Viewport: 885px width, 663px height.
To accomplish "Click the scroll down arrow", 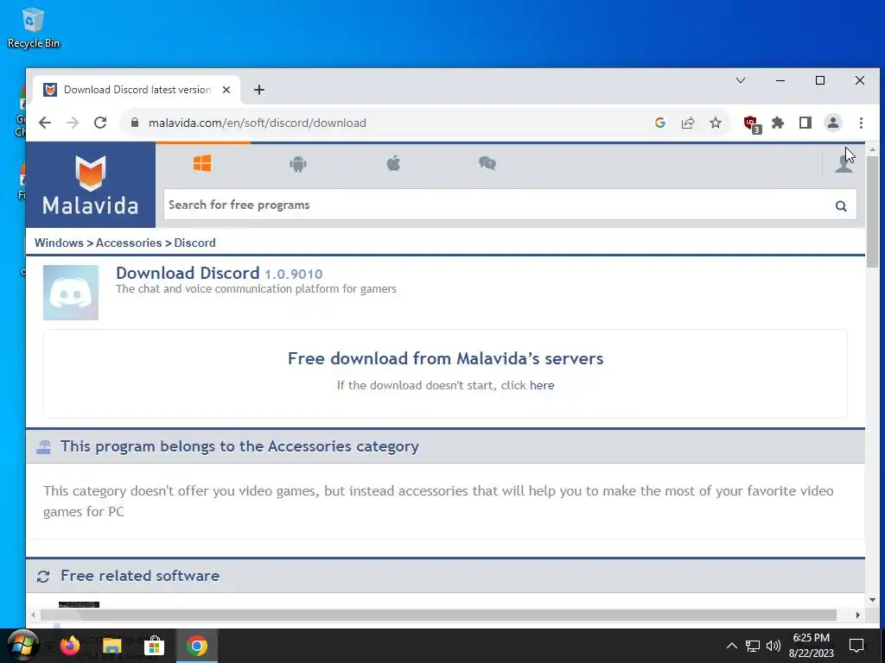I will click(873, 600).
